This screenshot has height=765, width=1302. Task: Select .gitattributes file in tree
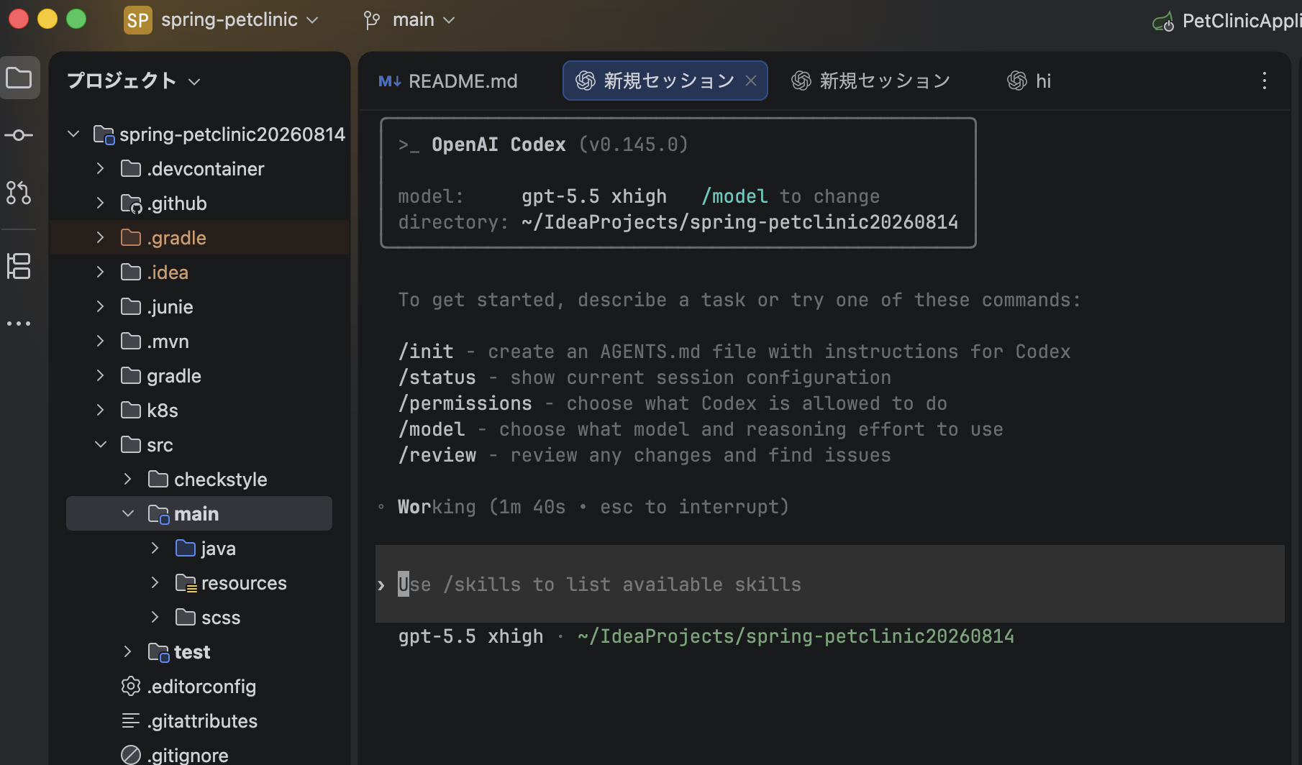point(199,720)
